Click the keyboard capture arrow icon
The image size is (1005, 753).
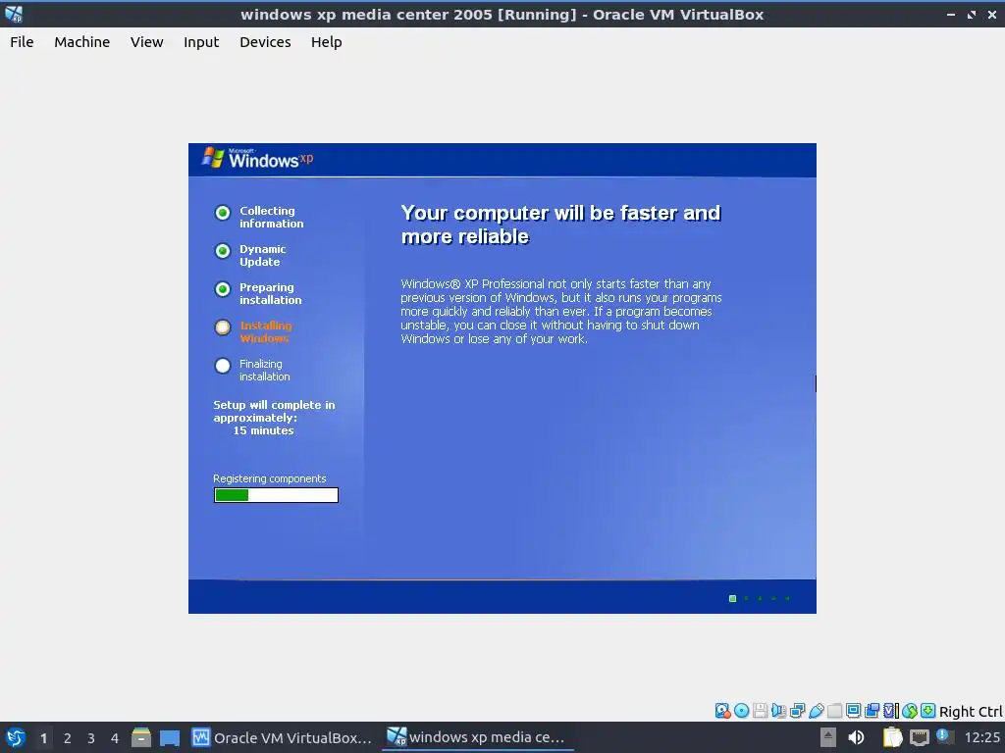928,711
